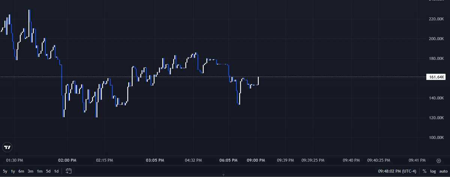Screen dimensions: 450x177
Task: Click the 180.00K price axis label
Action: tap(436, 59)
